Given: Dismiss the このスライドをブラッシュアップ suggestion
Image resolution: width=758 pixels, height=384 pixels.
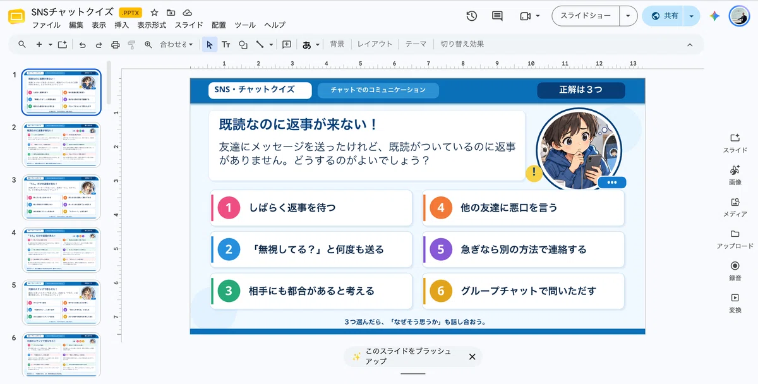Looking at the screenshot, I should click(x=472, y=357).
